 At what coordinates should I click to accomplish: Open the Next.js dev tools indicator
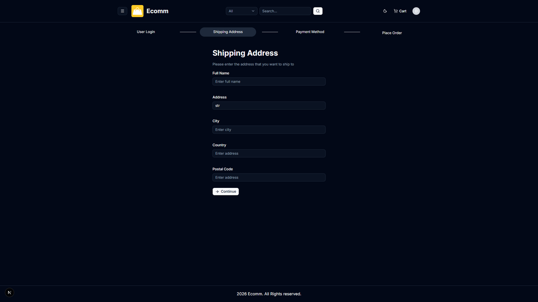click(9, 293)
